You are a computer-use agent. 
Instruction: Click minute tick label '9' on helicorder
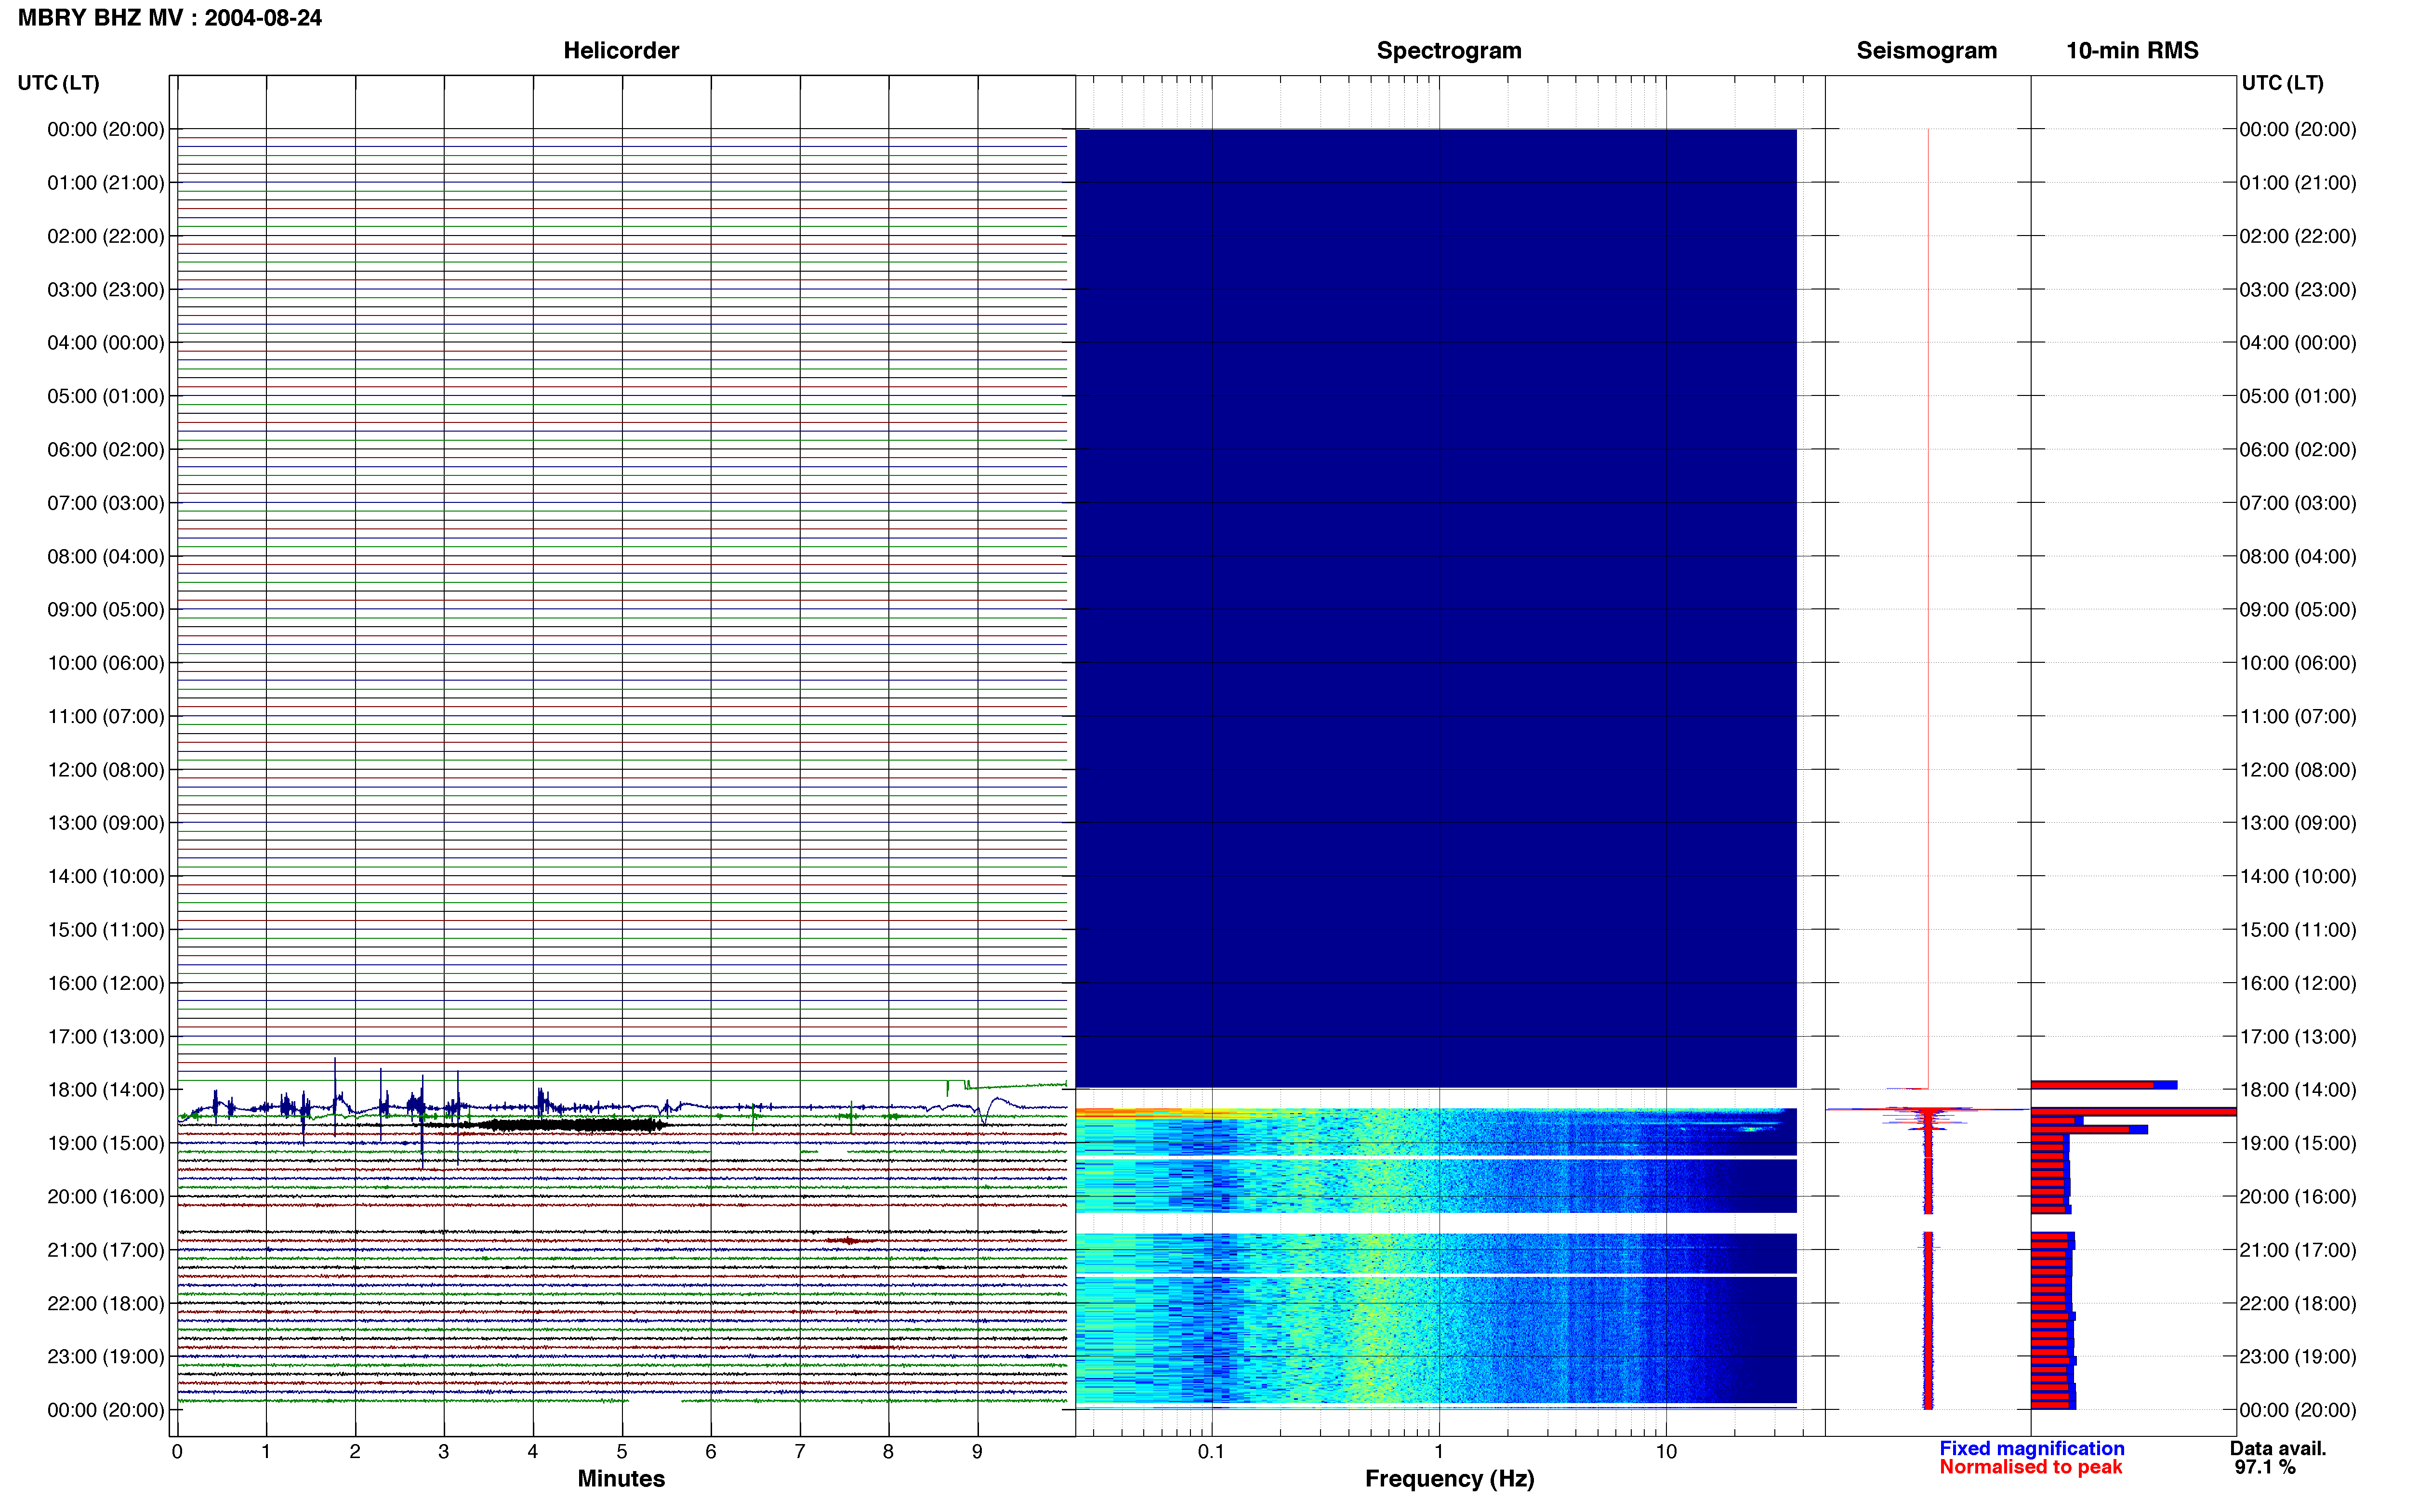977,1452
